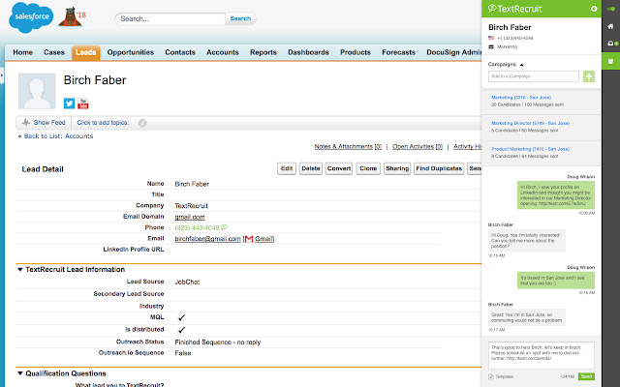The height and width of the screenshot is (387, 620).
Task: Send the message with green Send button
Action: pyautogui.click(x=586, y=376)
